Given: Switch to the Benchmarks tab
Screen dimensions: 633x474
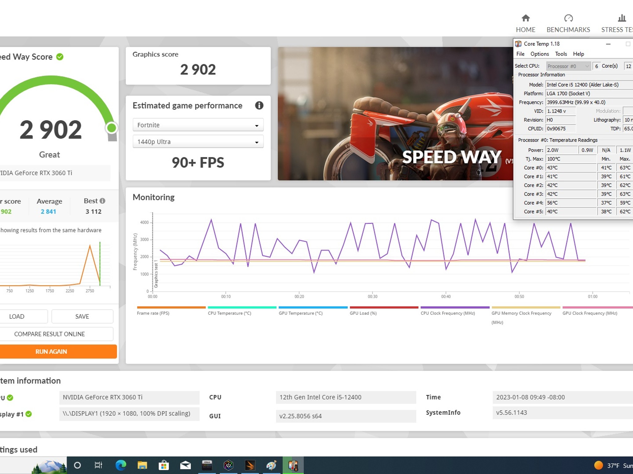Looking at the screenshot, I should coord(568,23).
